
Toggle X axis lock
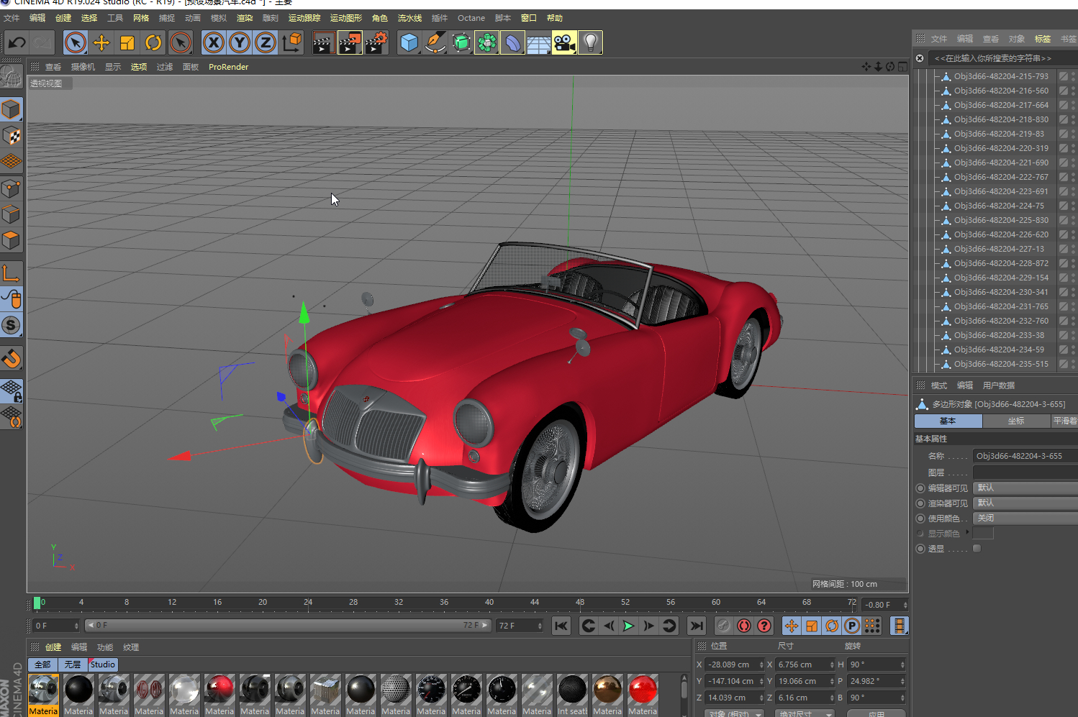tap(214, 43)
